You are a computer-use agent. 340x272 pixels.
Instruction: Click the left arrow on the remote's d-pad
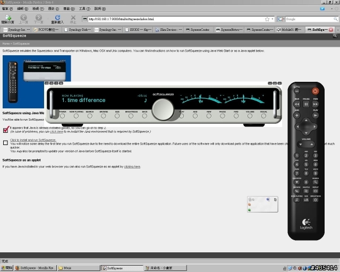coord(298,126)
